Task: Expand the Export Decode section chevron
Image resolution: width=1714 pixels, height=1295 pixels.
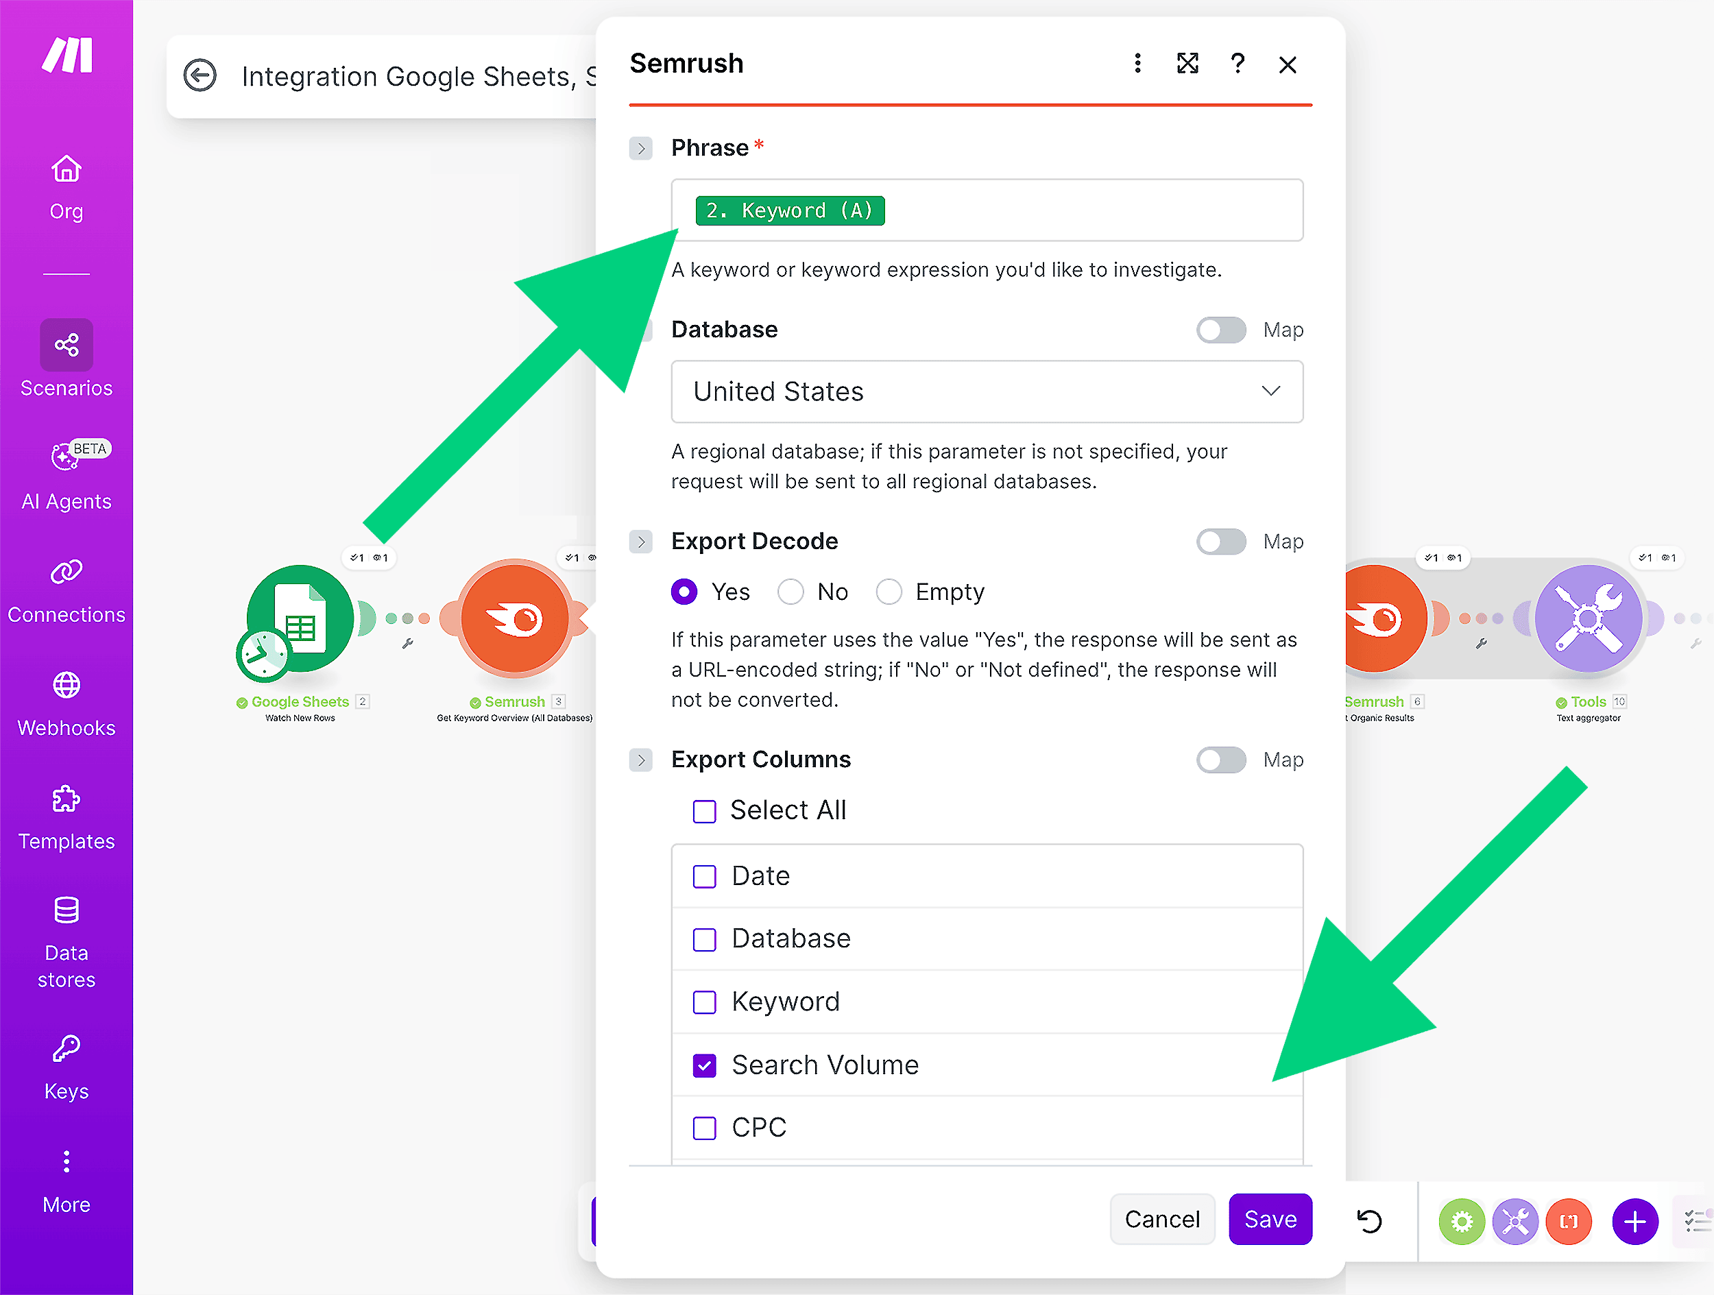Action: coord(641,542)
